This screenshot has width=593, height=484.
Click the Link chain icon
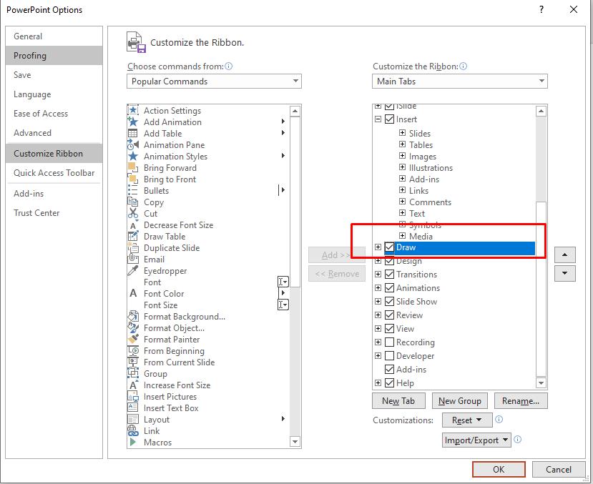tap(133, 430)
